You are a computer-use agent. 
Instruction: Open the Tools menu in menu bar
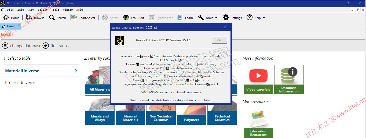(x=55, y=10)
